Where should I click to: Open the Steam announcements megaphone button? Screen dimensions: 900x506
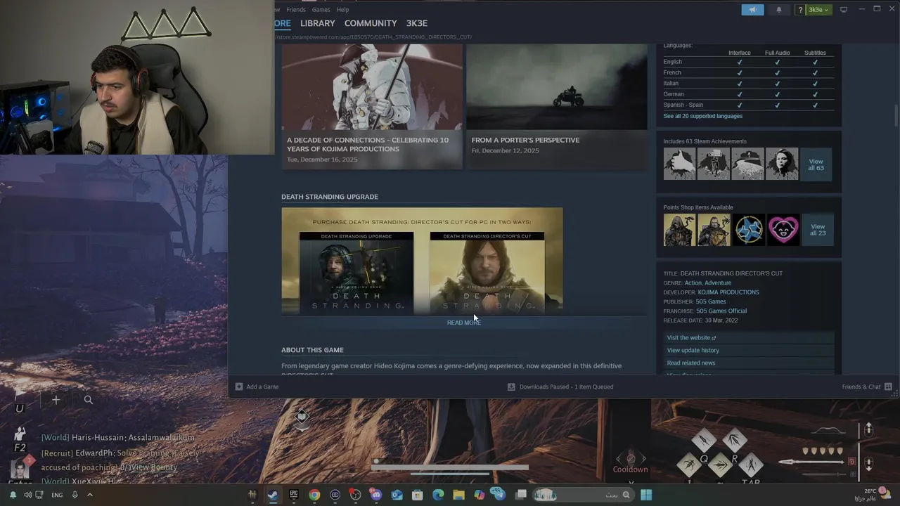752,10
